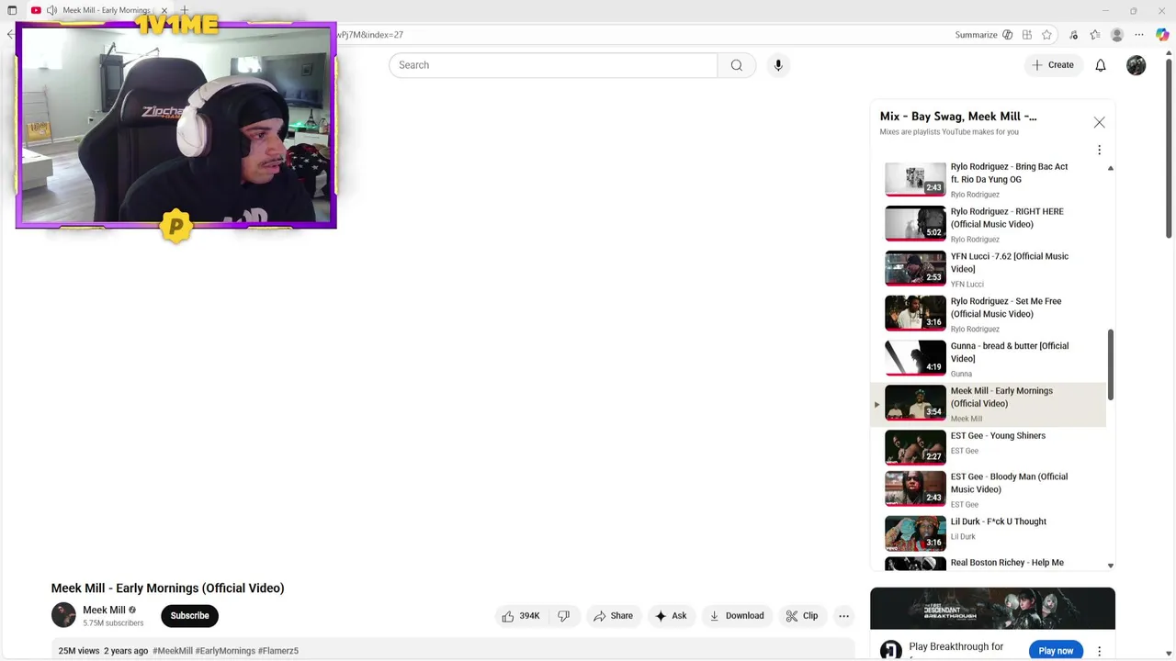The height and width of the screenshot is (661, 1176).
Task: Select current Meek Mill Early Mornings item
Action: coord(988,405)
